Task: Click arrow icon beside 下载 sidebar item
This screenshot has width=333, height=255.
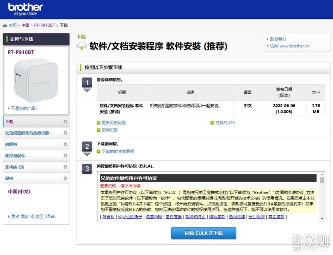Action: (65, 121)
